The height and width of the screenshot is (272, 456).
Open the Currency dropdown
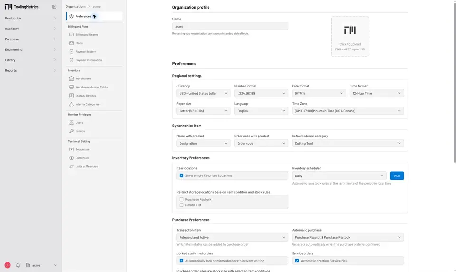point(203,93)
